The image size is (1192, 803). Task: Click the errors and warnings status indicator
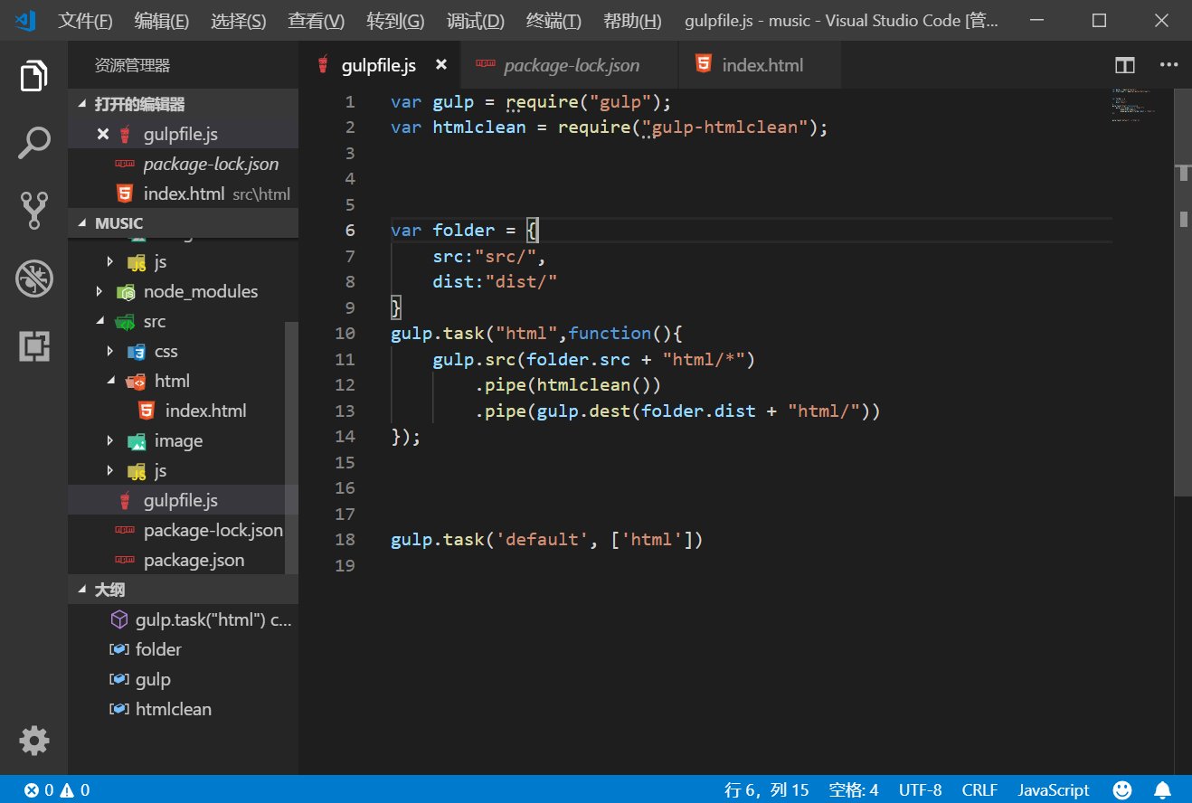(57, 790)
